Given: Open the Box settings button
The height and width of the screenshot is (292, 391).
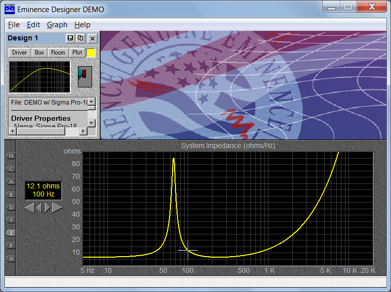Looking at the screenshot, I should coord(39,53).
